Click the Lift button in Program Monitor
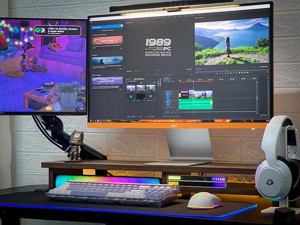 pos(239,73)
